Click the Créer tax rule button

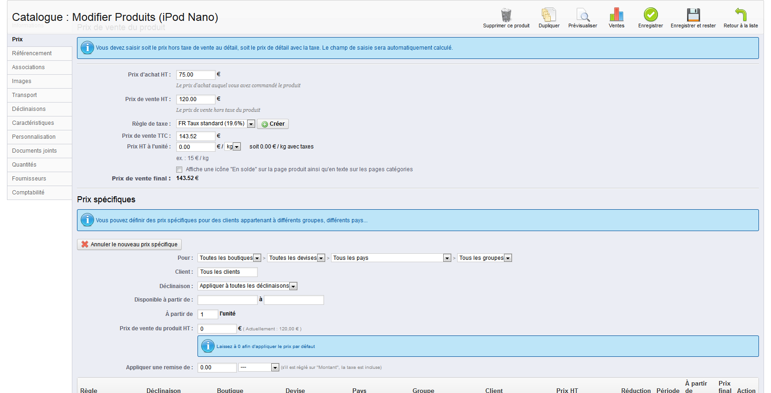[273, 124]
